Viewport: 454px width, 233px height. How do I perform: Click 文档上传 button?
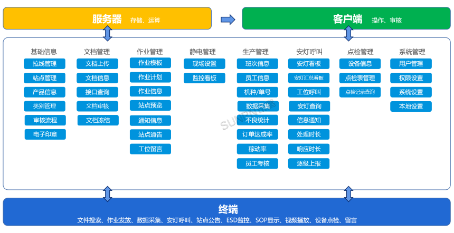pos(97,64)
